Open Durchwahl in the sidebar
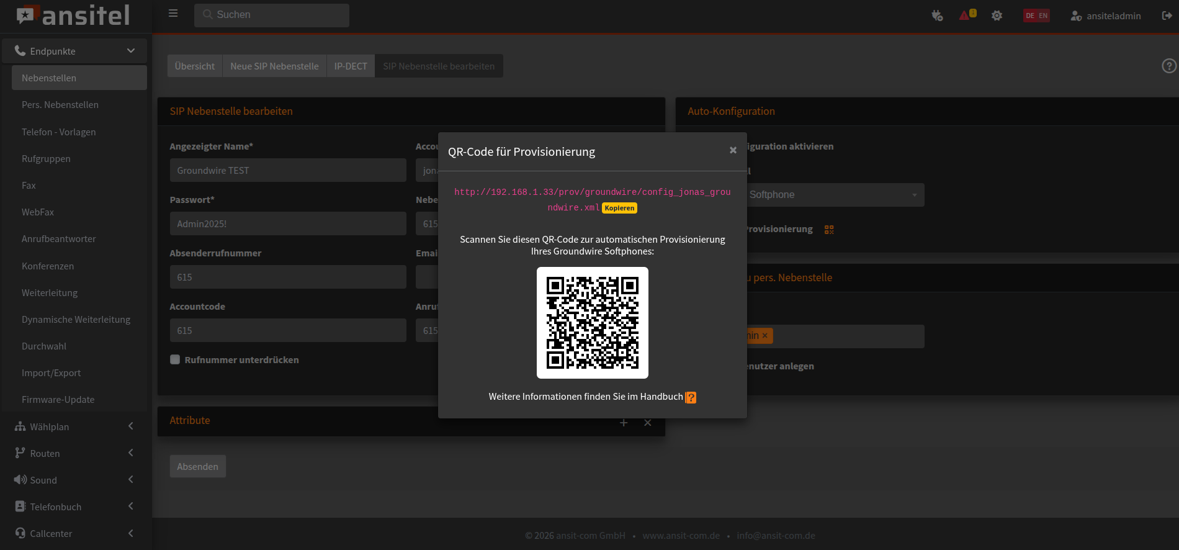The image size is (1179, 550). (79, 346)
